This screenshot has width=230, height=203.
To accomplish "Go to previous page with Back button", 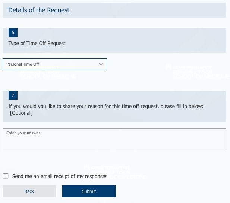I will (29, 191).
